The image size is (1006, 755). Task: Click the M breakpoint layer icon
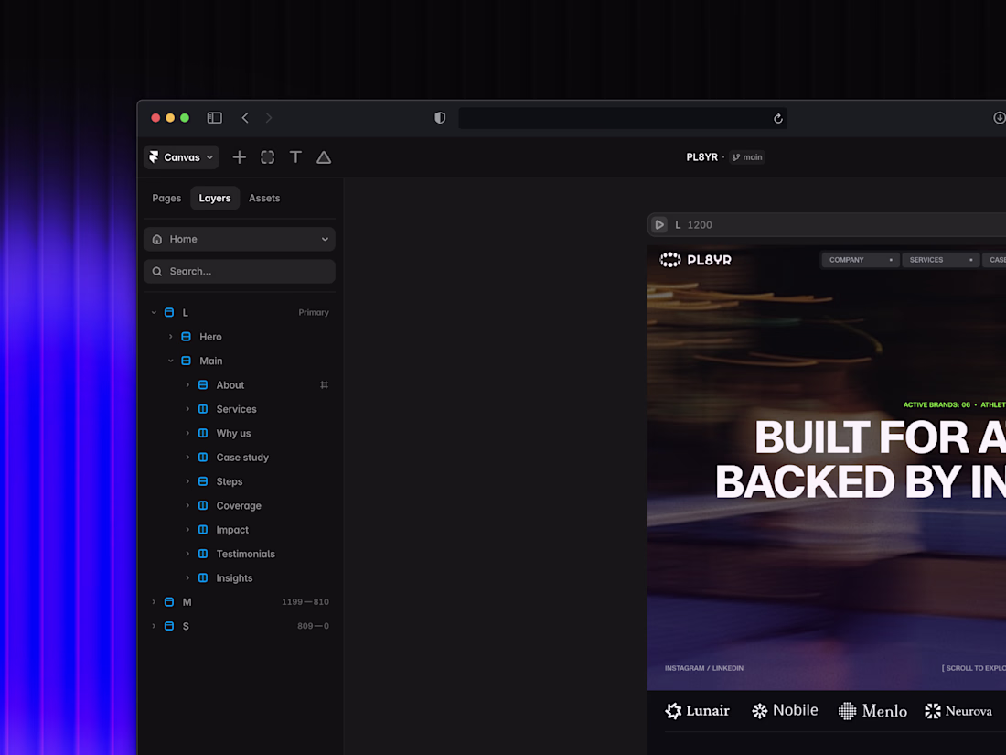pyautogui.click(x=169, y=602)
